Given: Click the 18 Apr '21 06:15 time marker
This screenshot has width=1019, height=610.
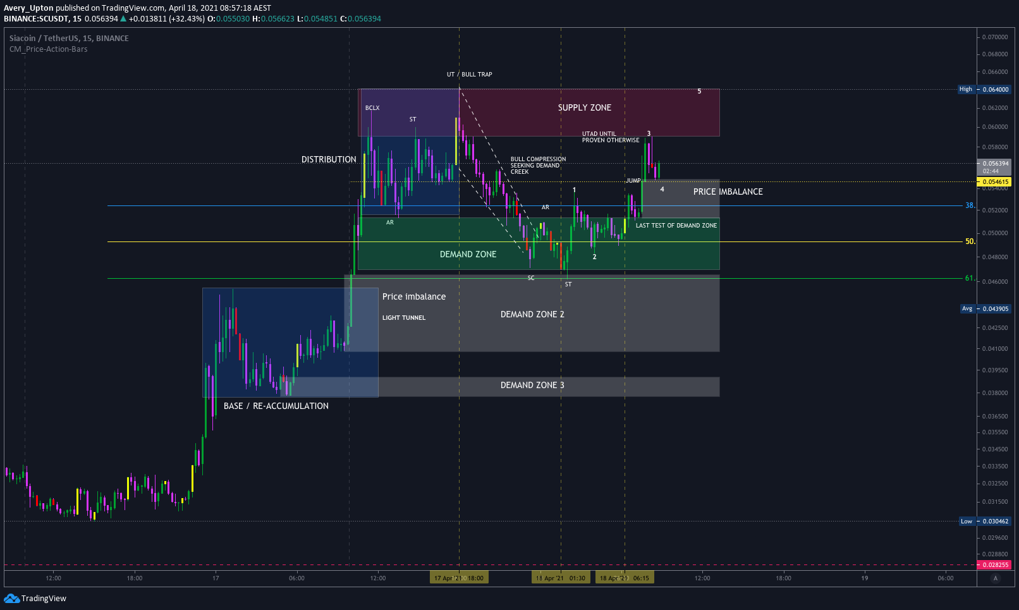Looking at the screenshot, I should point(625,578).
